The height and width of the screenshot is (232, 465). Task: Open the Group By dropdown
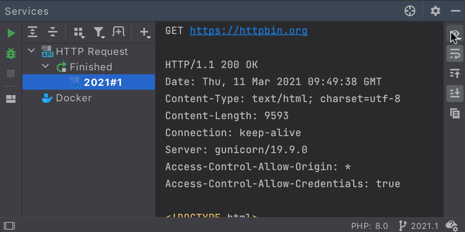(x=79, y=32)
